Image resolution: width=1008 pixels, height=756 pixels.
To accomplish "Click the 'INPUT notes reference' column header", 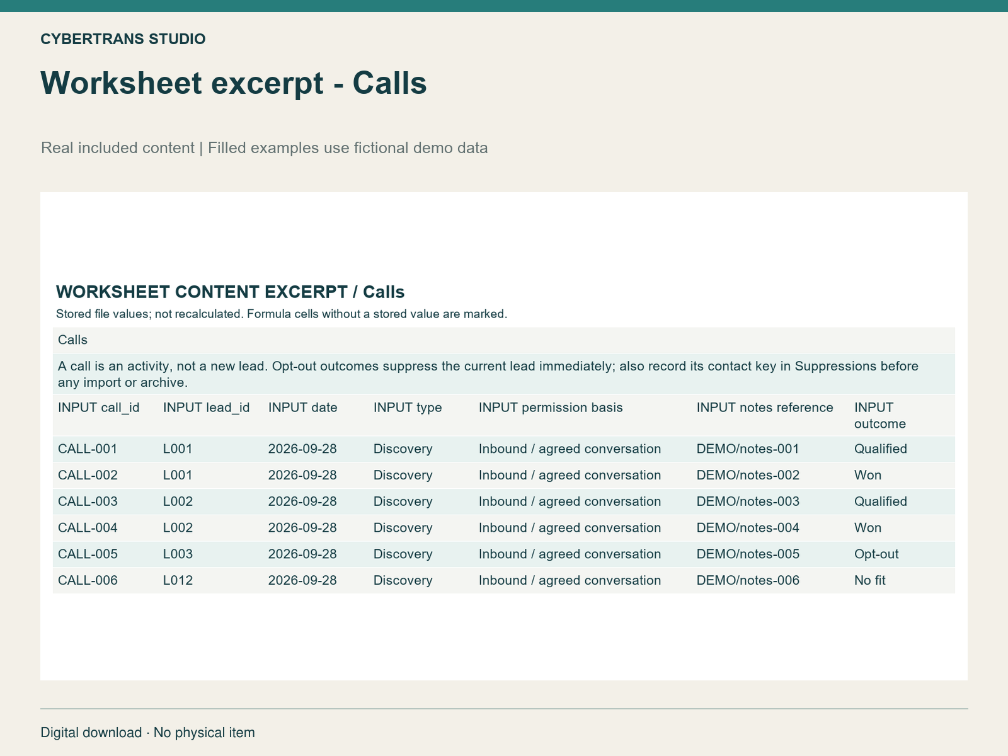I will click(x=765, y=408).
